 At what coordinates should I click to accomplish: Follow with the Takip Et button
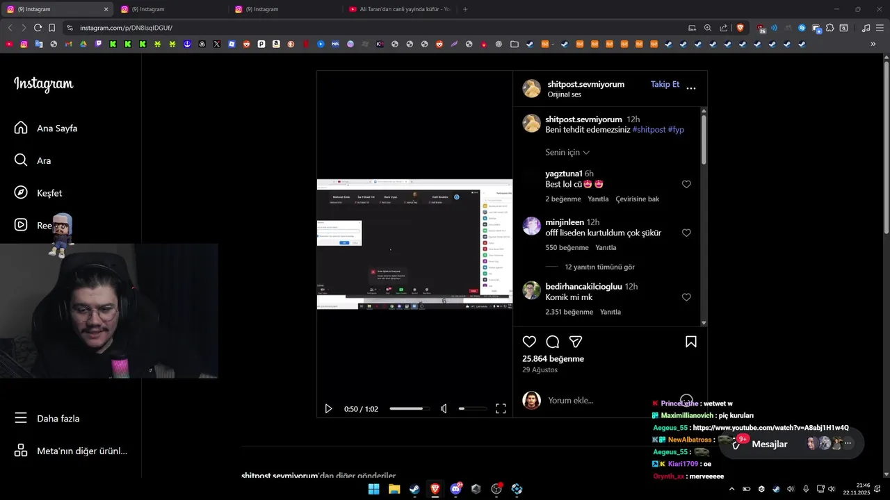point(665,84)
